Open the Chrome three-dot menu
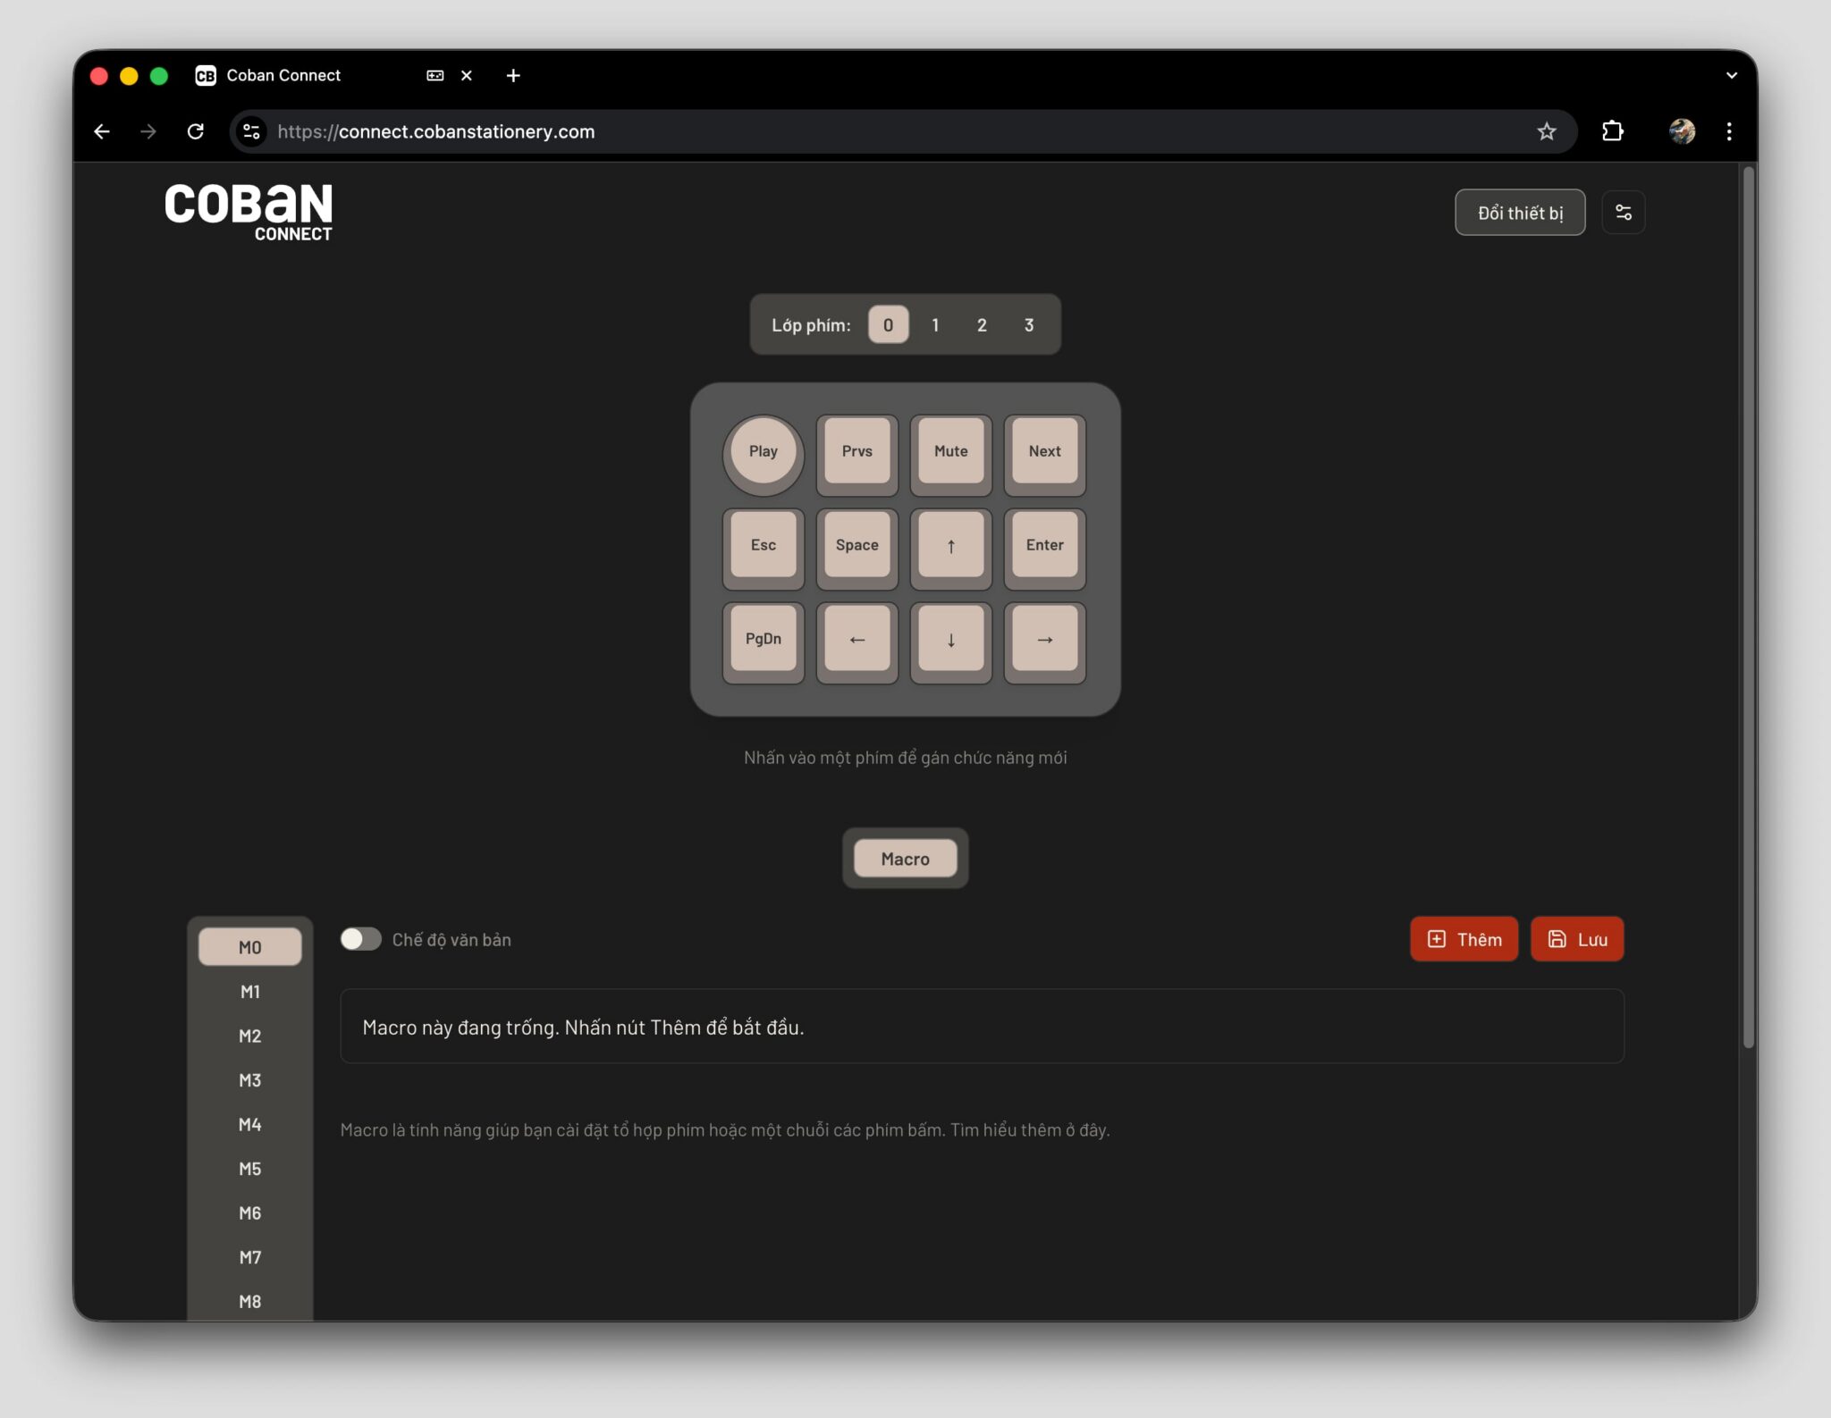 click(1728, 132)
